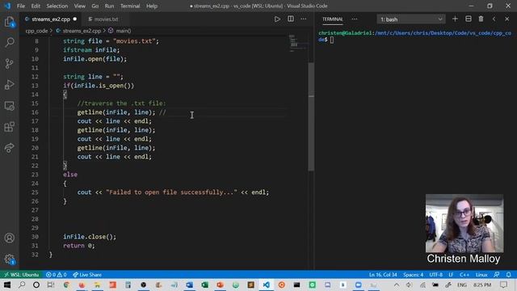The height and width of the screenshot is (291, 517).
Task: Select language mode C++ in status bar
Action: coord(464,275)
